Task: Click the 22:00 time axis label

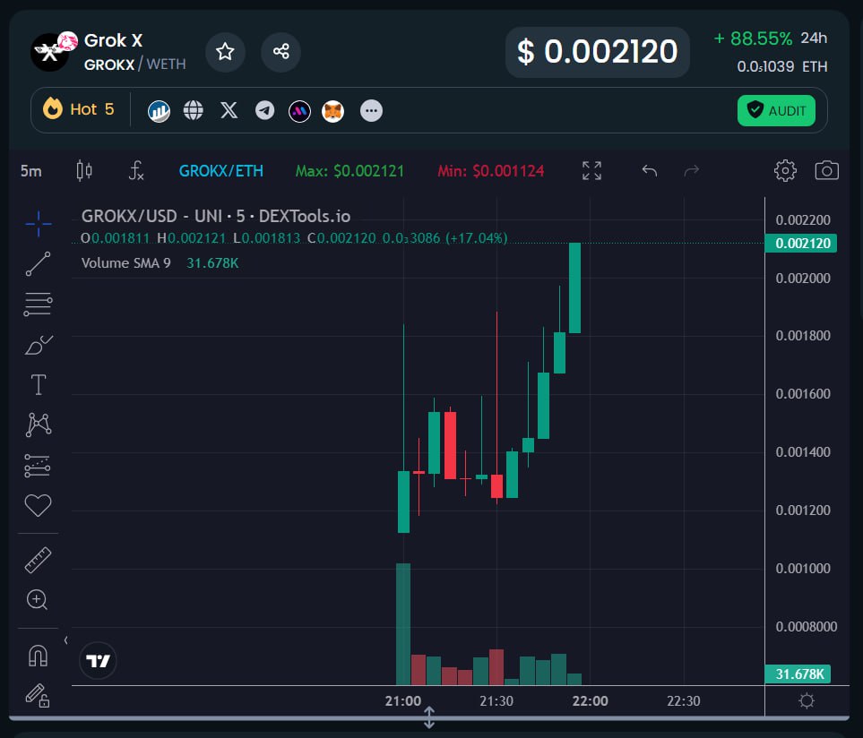Action: click(590, 701)
